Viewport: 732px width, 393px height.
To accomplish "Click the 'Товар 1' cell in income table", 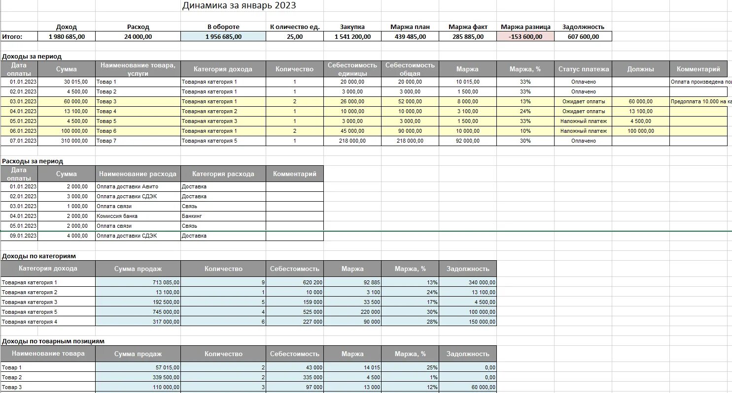I will pyautogui.click(x=138, y=82).
